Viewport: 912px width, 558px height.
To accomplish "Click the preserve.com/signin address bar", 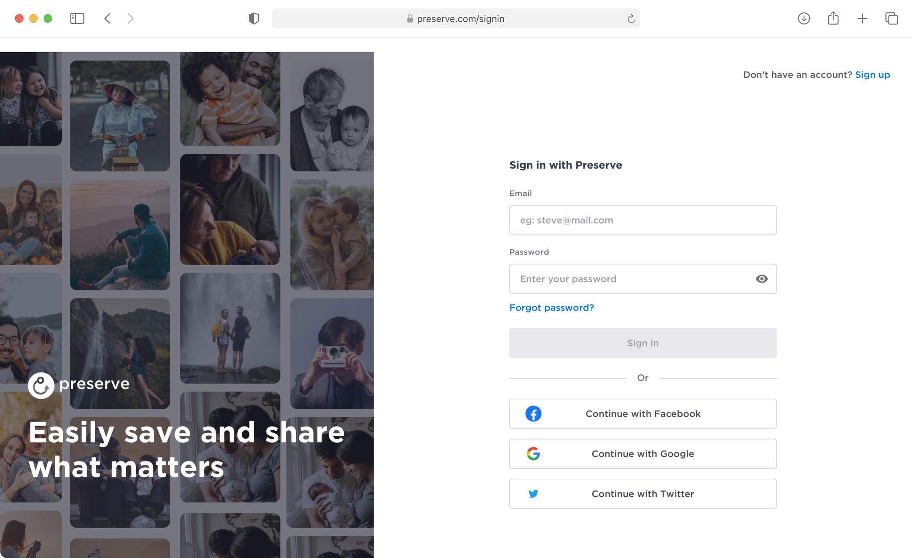I will (460, 19).
